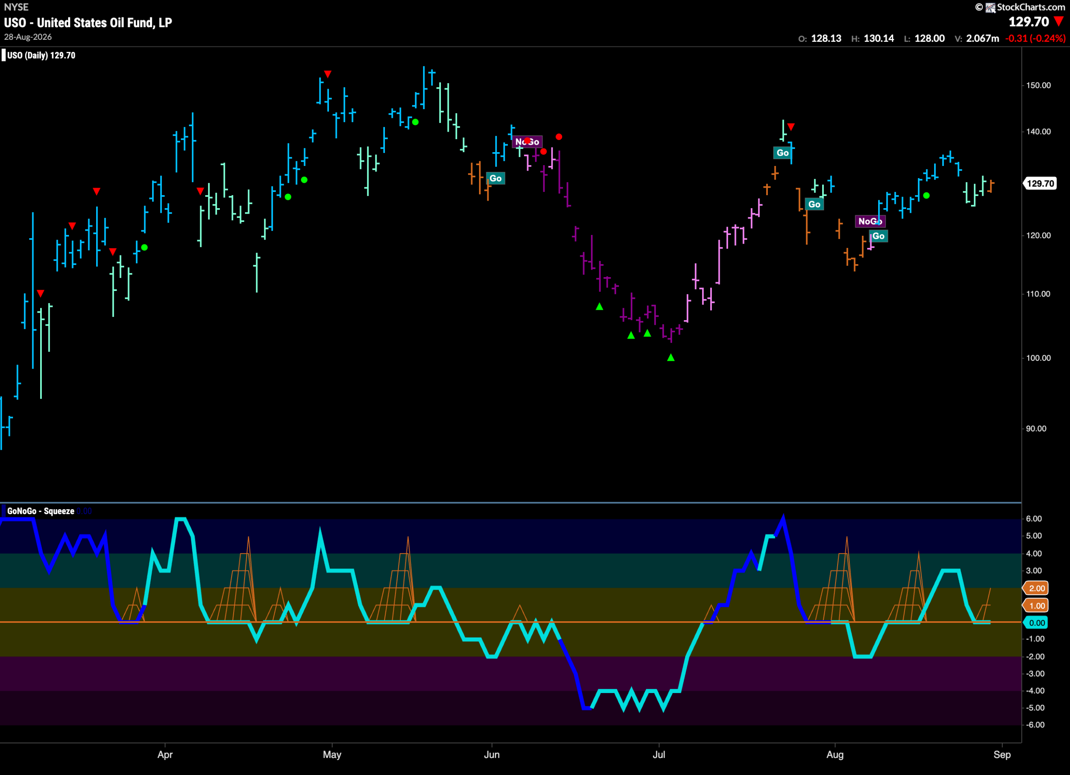
Task: Click the StockCharts.com logo text
Action: pyautogui.click(x=1030, y=7)
